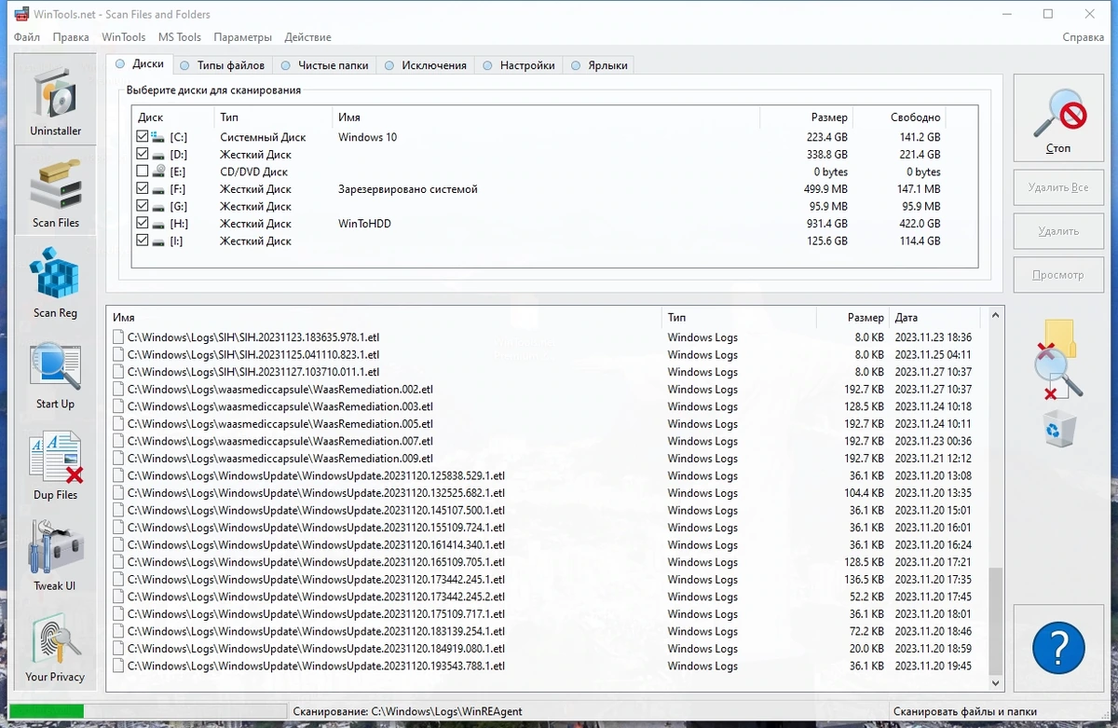Open the Правка menu
The width and height of the screenshot is (1118, 728).
point(71,37)
